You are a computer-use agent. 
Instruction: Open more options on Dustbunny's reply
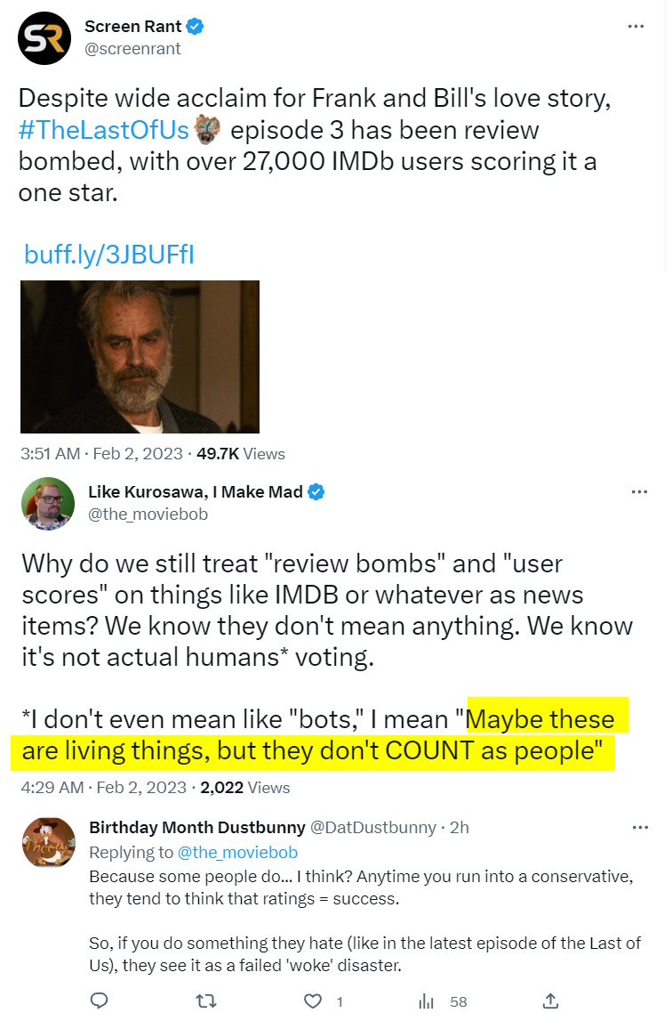[640, 828]
